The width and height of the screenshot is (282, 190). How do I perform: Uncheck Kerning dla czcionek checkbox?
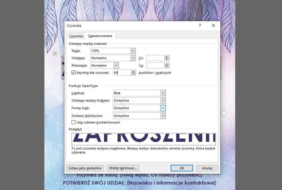[74, 73]
